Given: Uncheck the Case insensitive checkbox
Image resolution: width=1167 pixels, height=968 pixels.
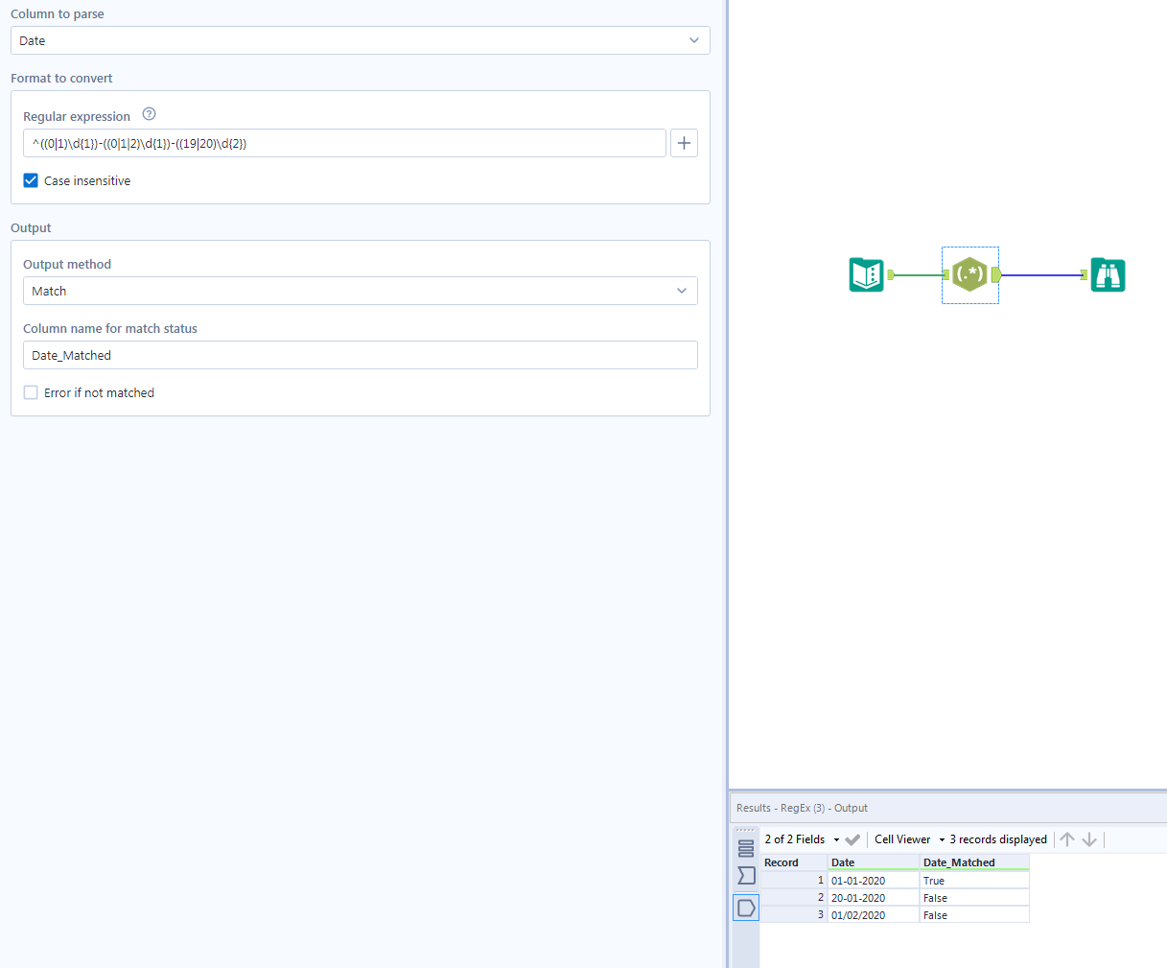Looking at the screenshot, I should (28, 179).
